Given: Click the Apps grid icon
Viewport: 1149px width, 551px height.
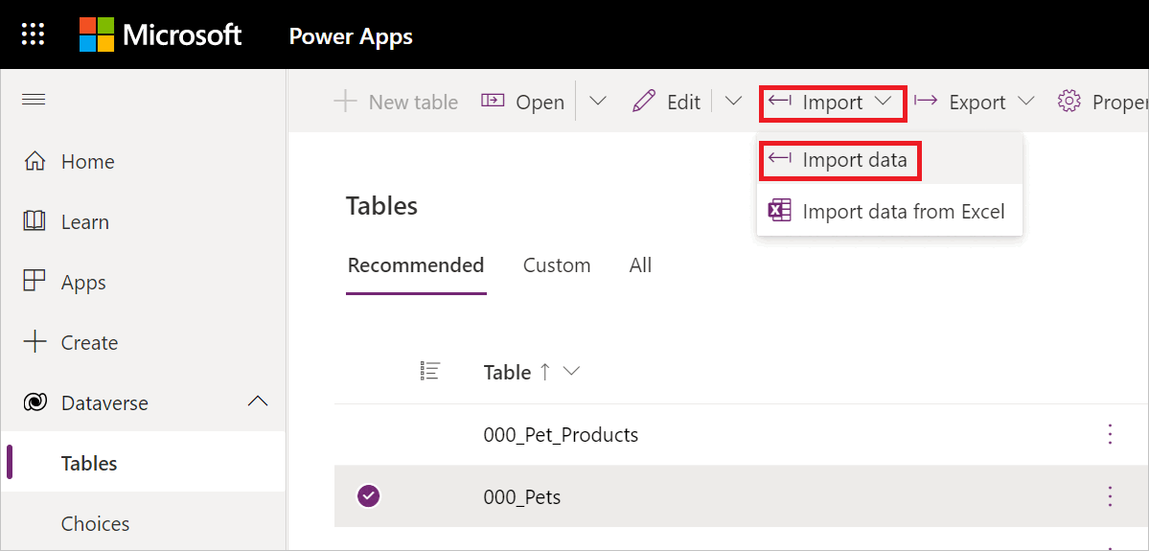Looking at the screenshot, I should click(34, 282).
